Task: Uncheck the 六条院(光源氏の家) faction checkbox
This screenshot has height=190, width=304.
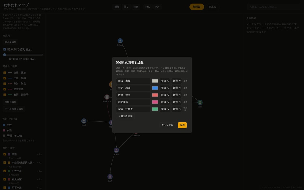Action: (x=5, y=163)
